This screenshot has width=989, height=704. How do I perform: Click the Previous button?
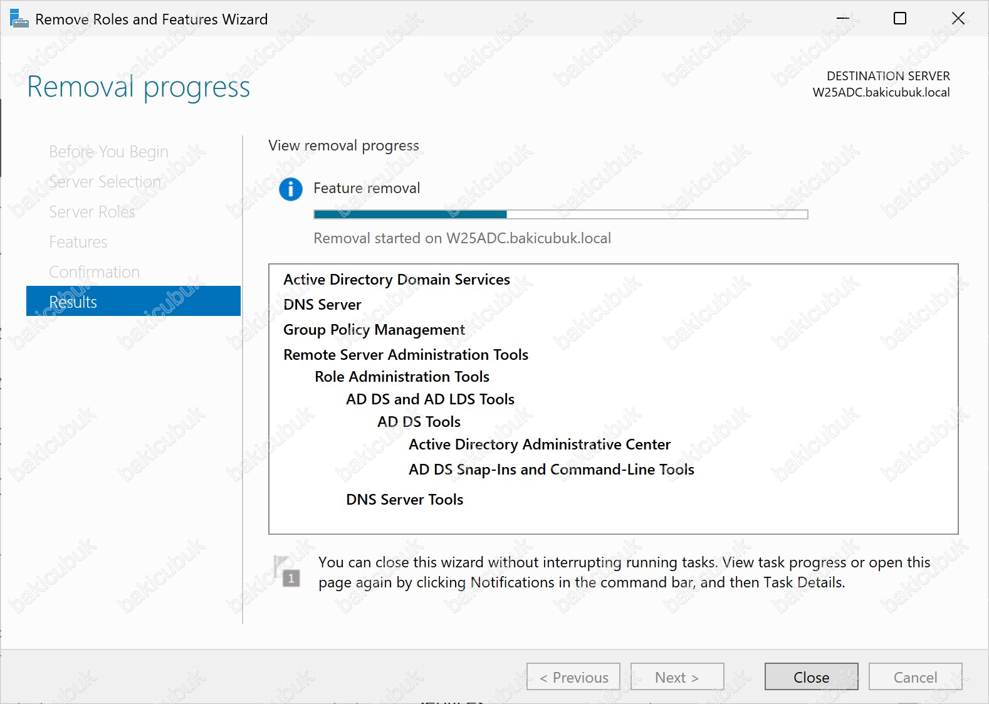[573, 677]
